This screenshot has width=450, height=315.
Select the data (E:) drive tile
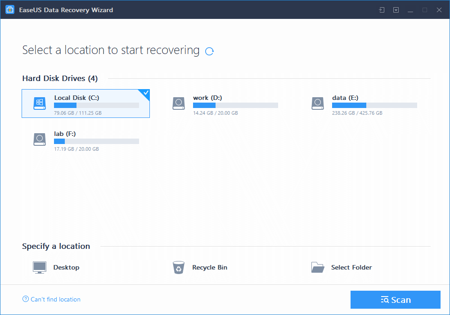tap(364, 103)
